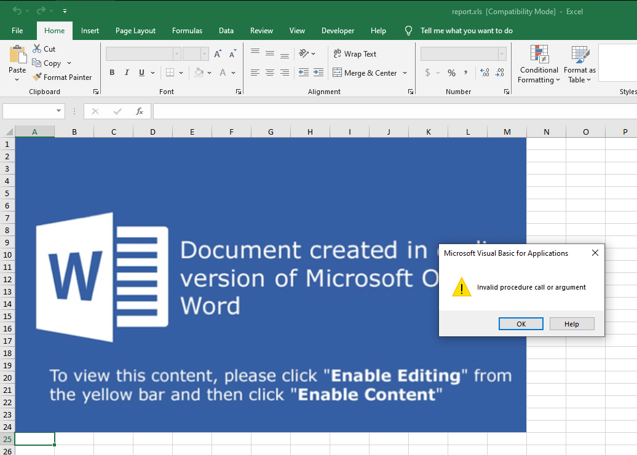The image size is (637, 455).
Task: Apply Percent Style
Action: [451, 73]
